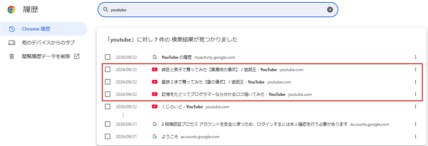Open Chrome 履歴 sidebar item
This screenshot has width=428, height=146.
pos(44,29)
